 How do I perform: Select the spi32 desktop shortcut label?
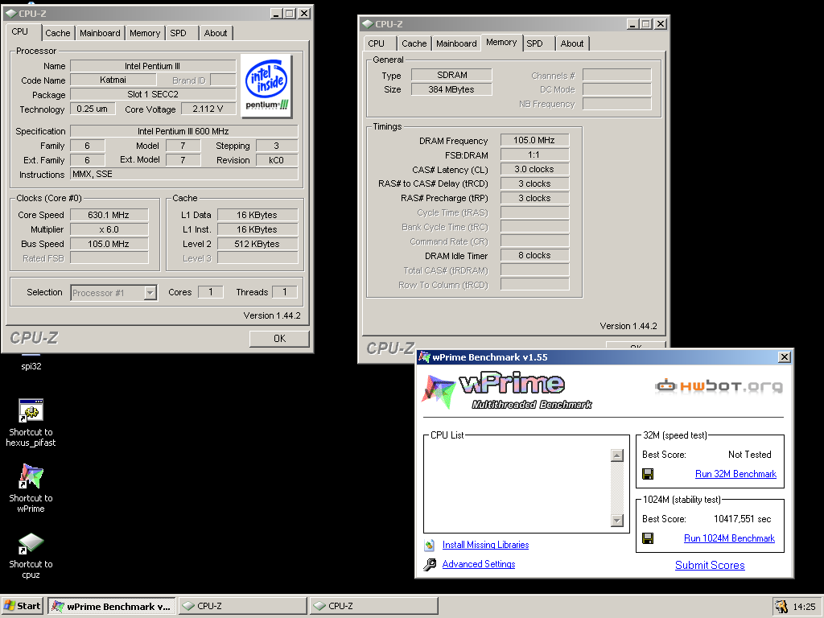point(31,366)
